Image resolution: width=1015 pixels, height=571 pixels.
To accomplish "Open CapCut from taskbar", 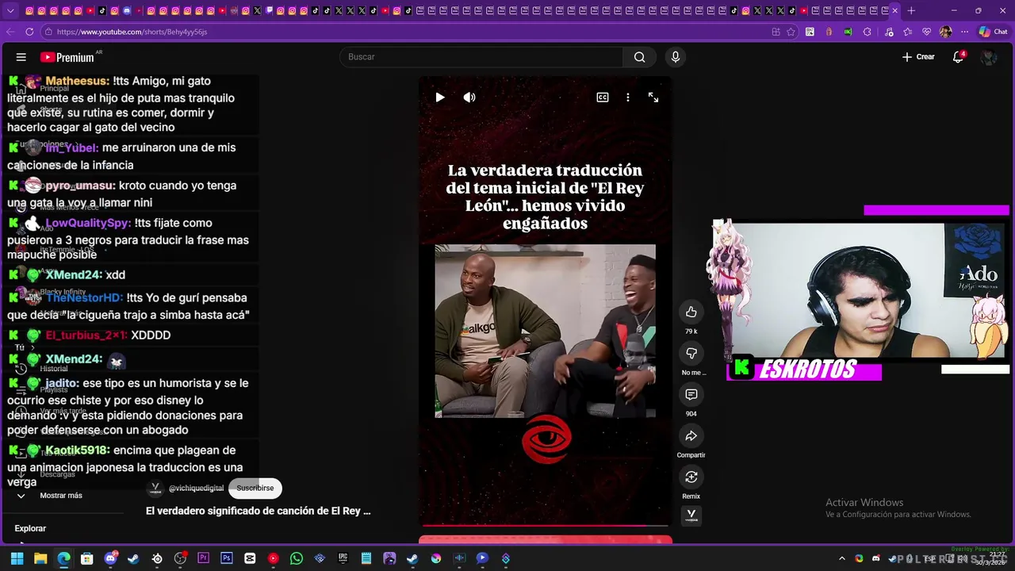I will click(x=250, y=558).
